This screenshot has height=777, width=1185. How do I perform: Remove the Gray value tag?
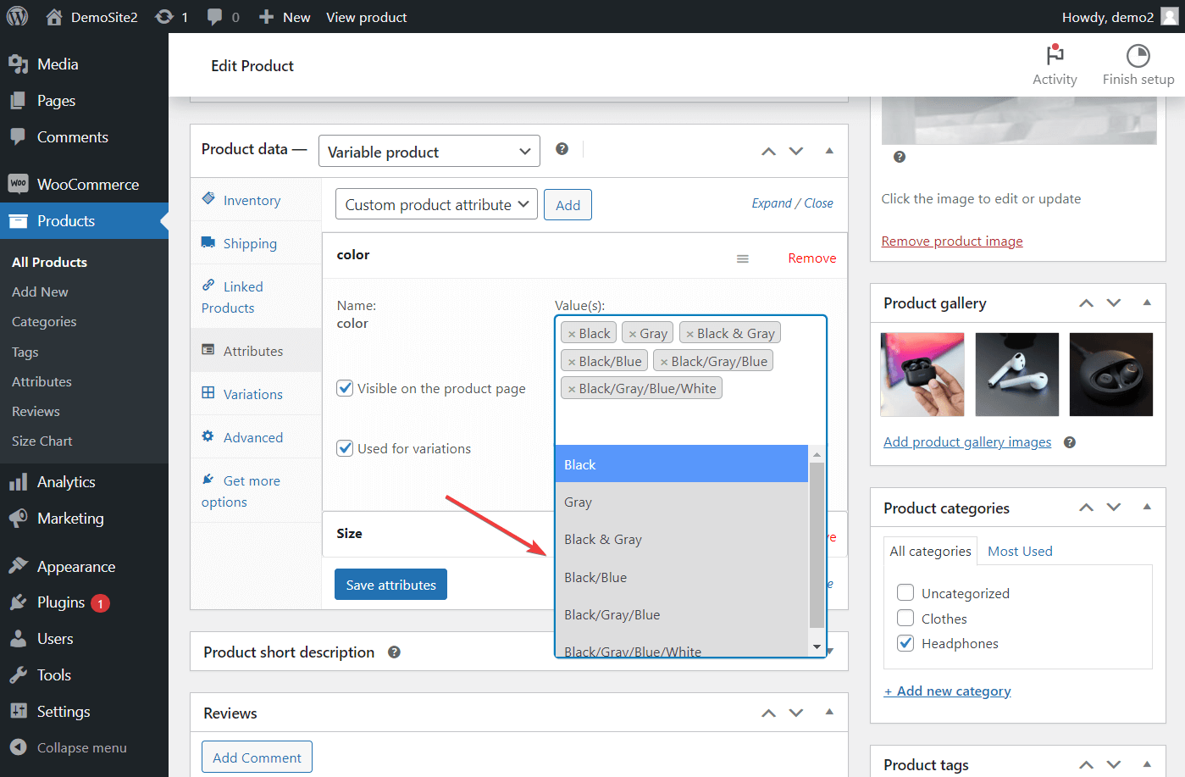(x=633, y=335)
